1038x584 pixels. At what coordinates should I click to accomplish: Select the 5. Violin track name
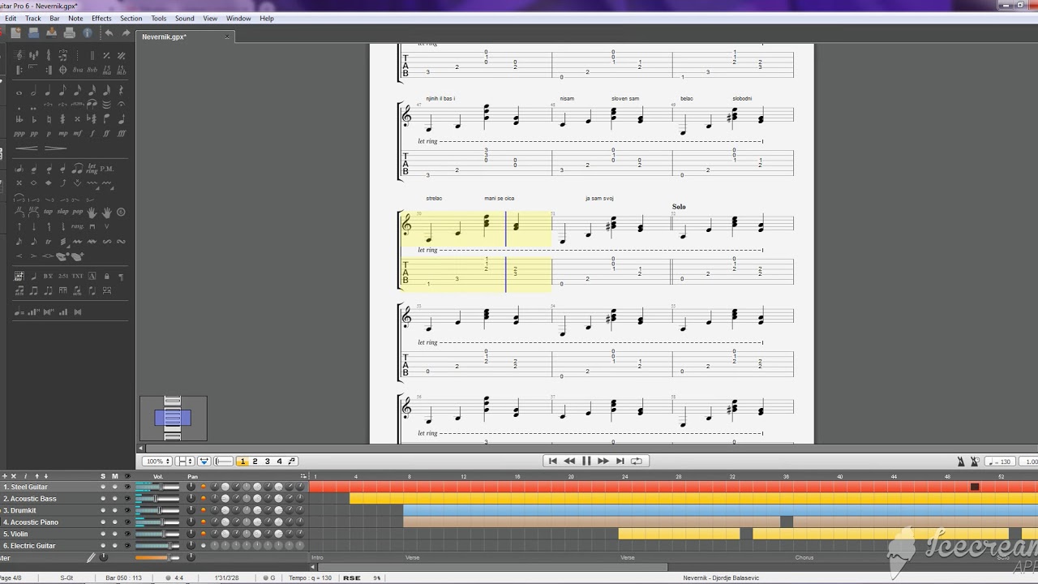click(15, 534)
